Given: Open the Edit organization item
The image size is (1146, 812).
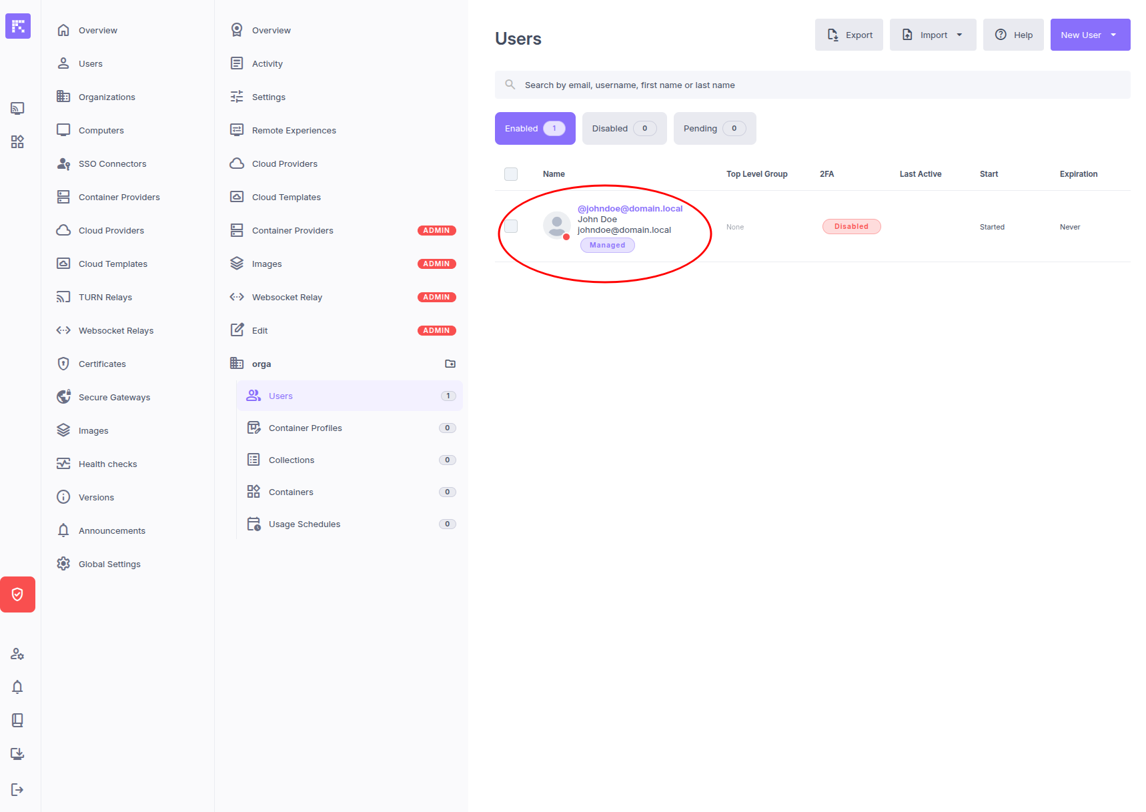Looking at the screenshot, I should (x=343, y=330).
